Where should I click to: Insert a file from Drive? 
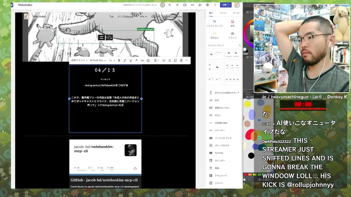click(x=232, y=35)
